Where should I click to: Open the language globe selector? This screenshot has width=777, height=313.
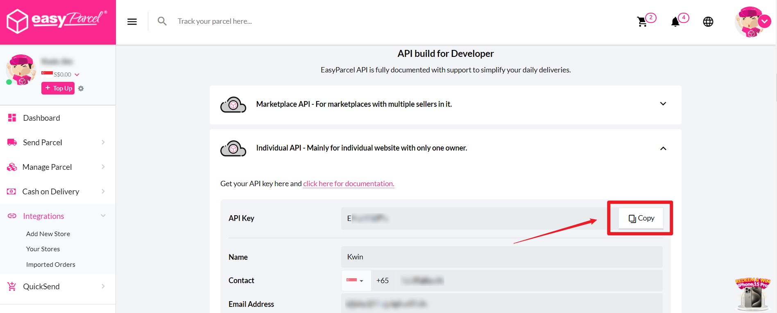(708, 22)
